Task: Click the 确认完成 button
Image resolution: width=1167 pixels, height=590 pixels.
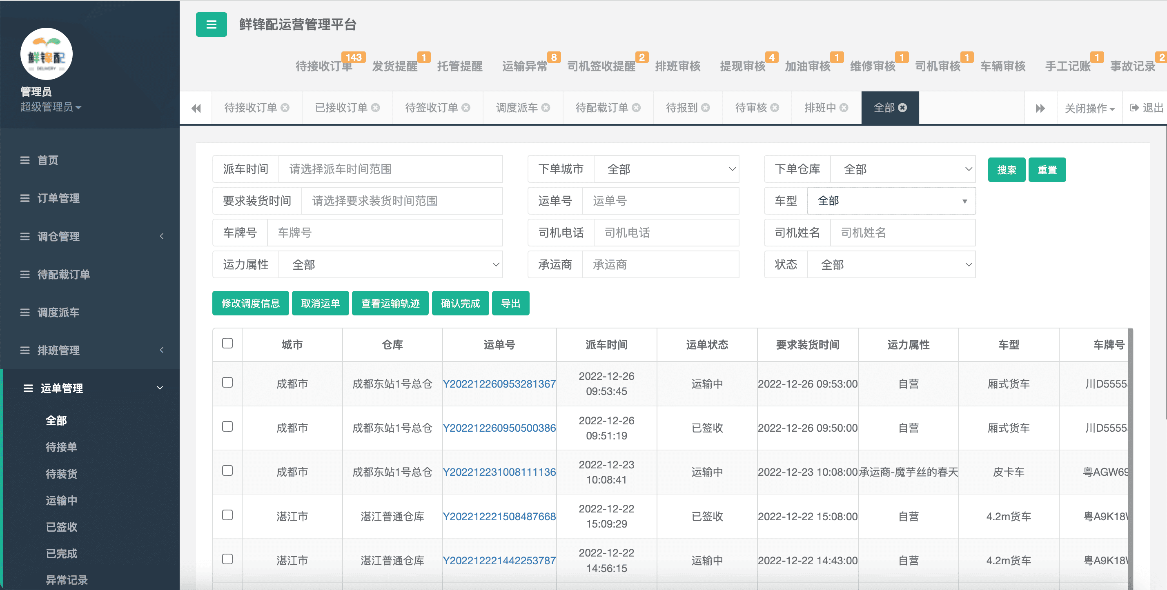Action: pos(460,304)
